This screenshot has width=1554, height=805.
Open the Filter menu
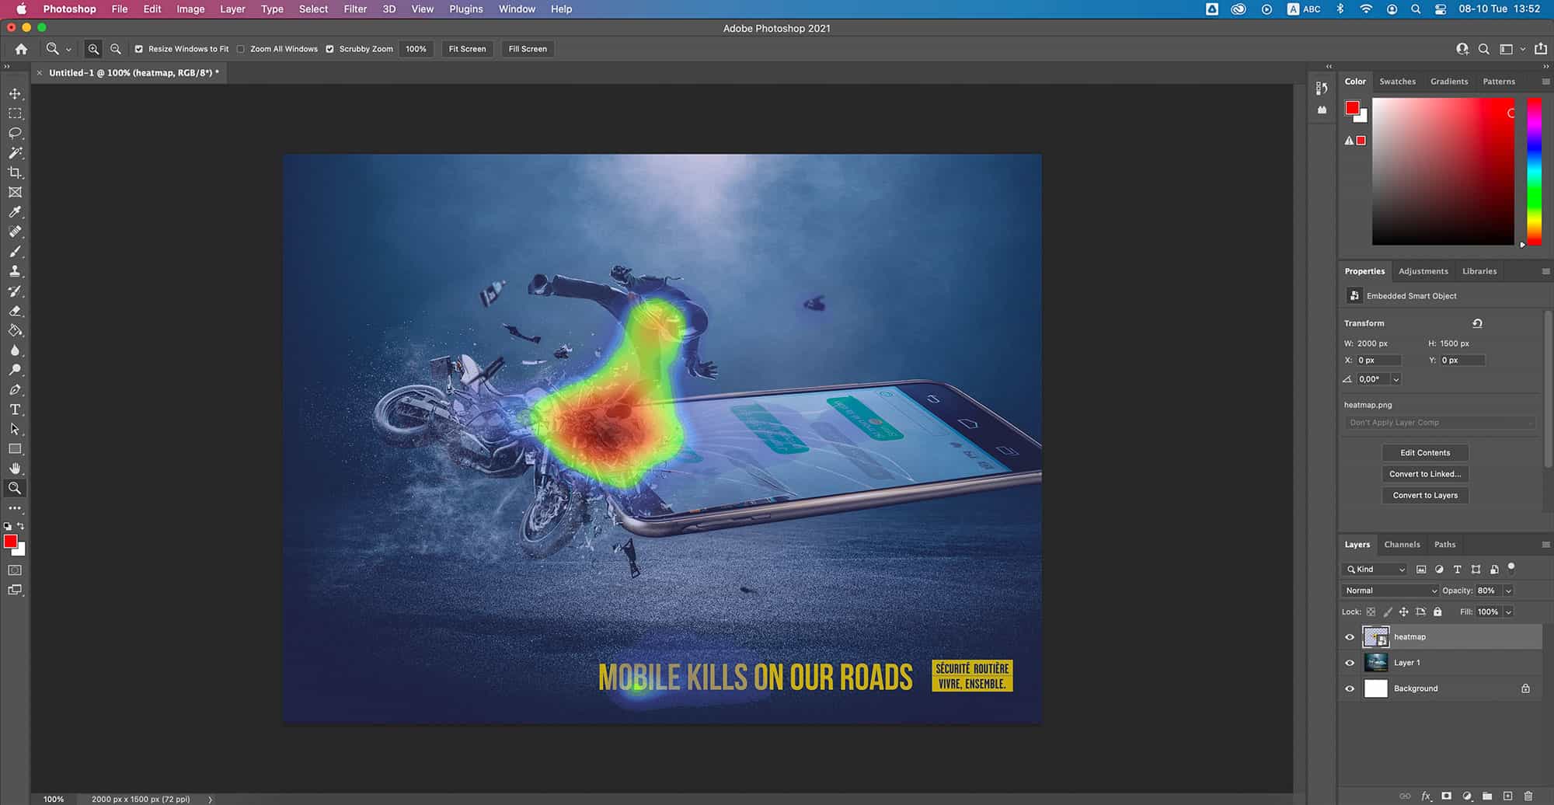point(354,9)
